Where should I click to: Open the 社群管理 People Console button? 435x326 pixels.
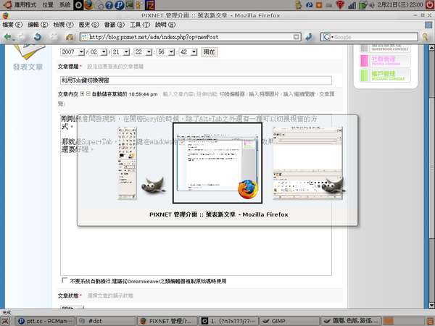(385, 61)
